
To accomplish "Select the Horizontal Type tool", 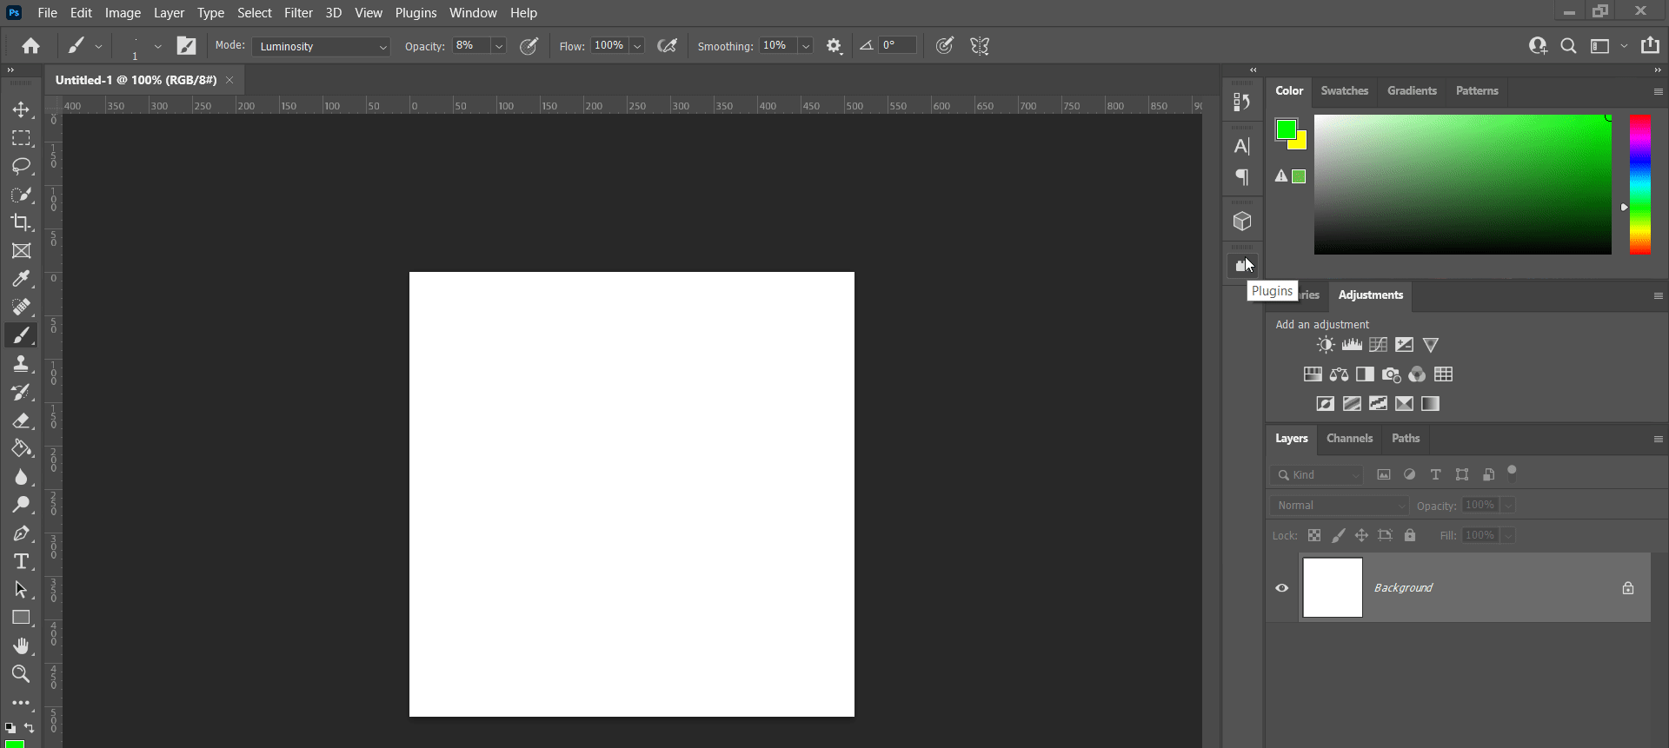I will (21, 561).
